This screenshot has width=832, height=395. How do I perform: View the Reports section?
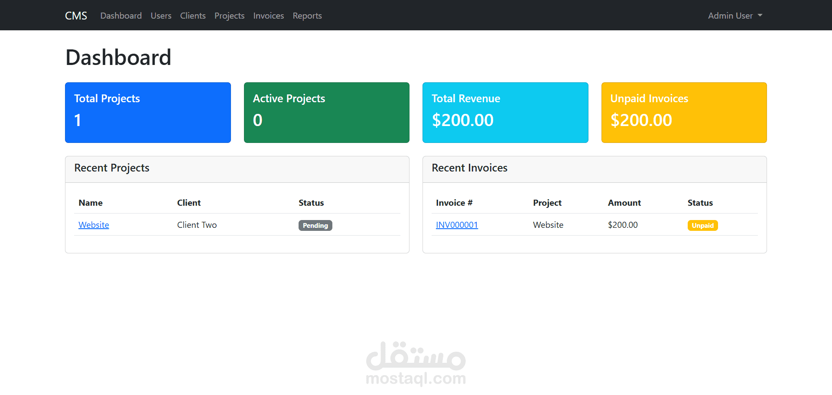point(307,16)
